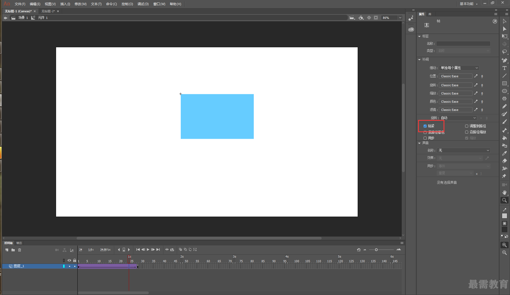The image size is (510, 295).
Task: Select the Oval tool
Action: point(505,91)
